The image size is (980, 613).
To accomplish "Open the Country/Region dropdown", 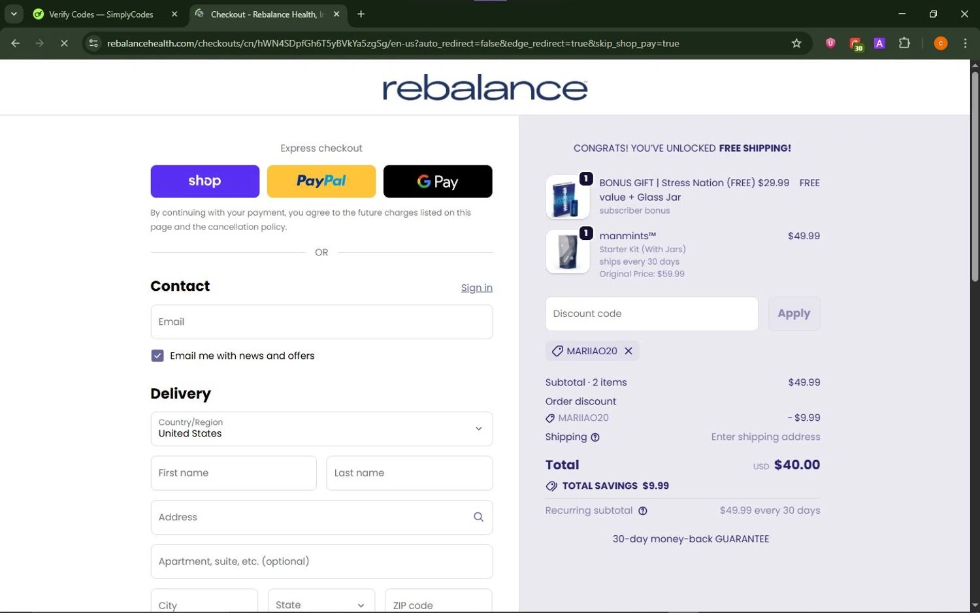I will click(321, 429).
